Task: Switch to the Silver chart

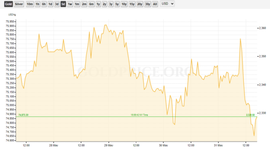Action: coord(19,4)
